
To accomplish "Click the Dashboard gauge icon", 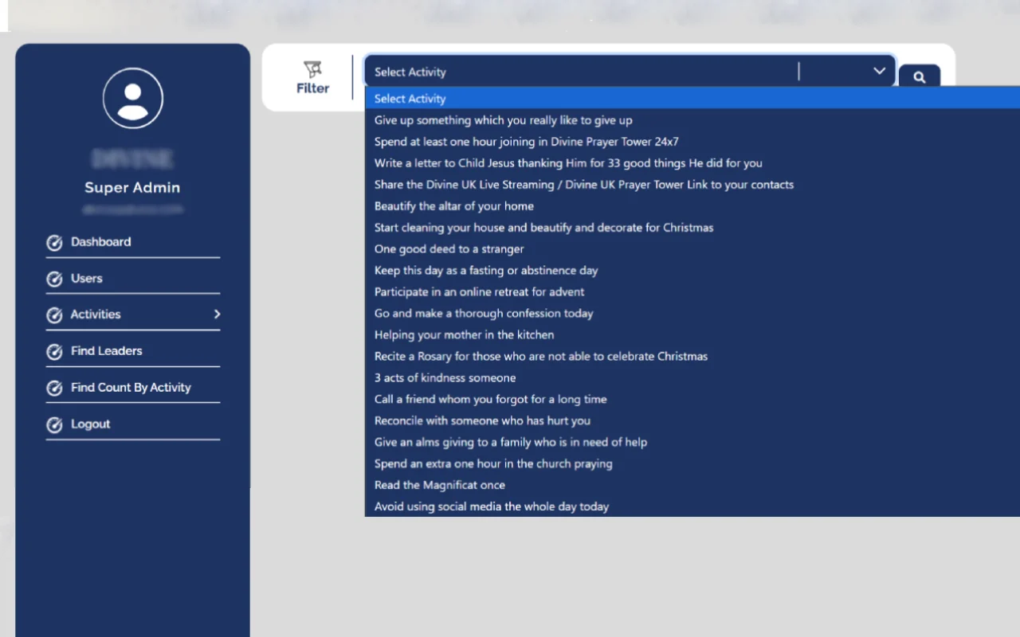I will [x=54, y=243].
